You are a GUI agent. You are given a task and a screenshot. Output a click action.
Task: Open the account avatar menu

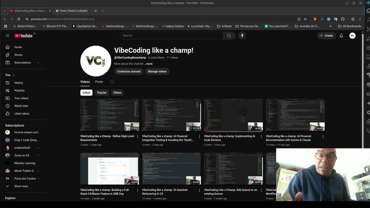pos(352,36)
